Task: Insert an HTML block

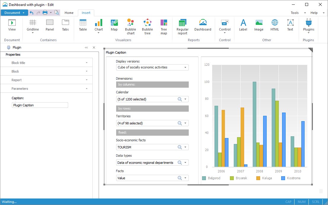Action: [275, 25]
